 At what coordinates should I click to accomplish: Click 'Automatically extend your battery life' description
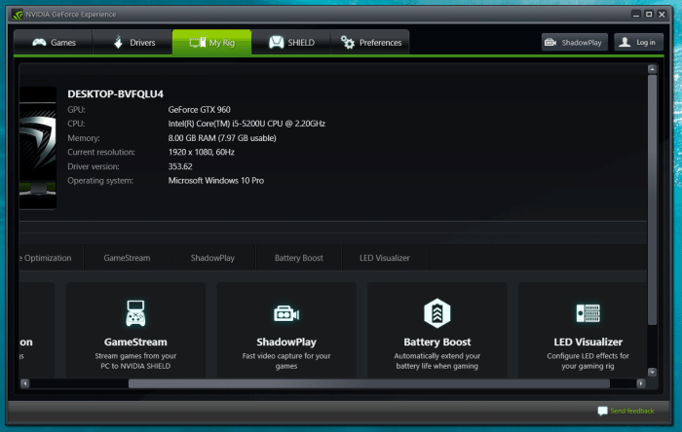[x=437, y=361]
